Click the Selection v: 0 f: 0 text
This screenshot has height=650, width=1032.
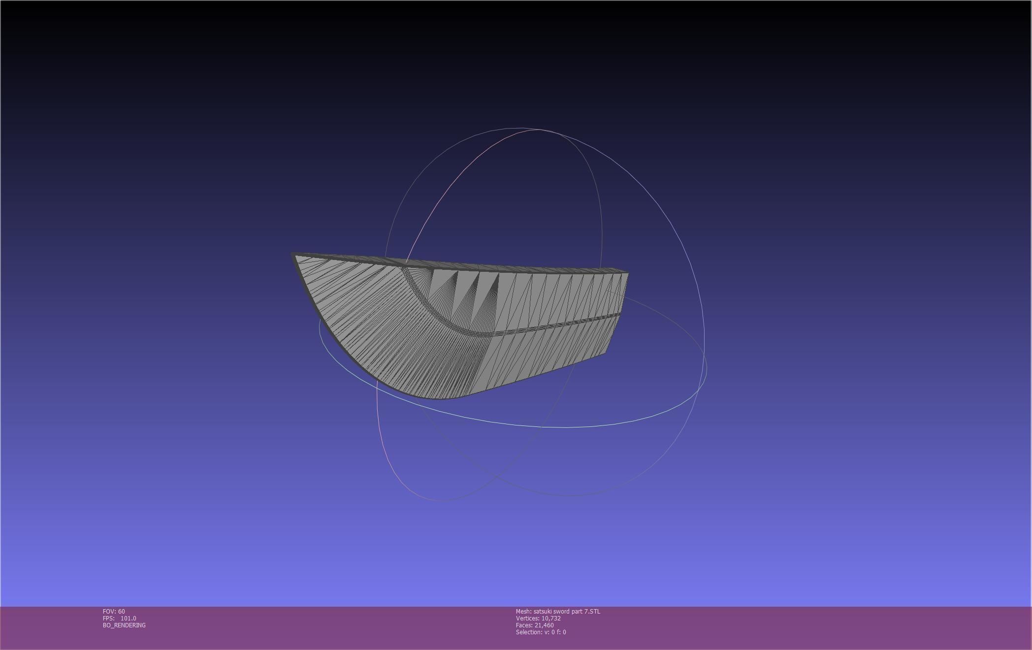pos(541,632)
